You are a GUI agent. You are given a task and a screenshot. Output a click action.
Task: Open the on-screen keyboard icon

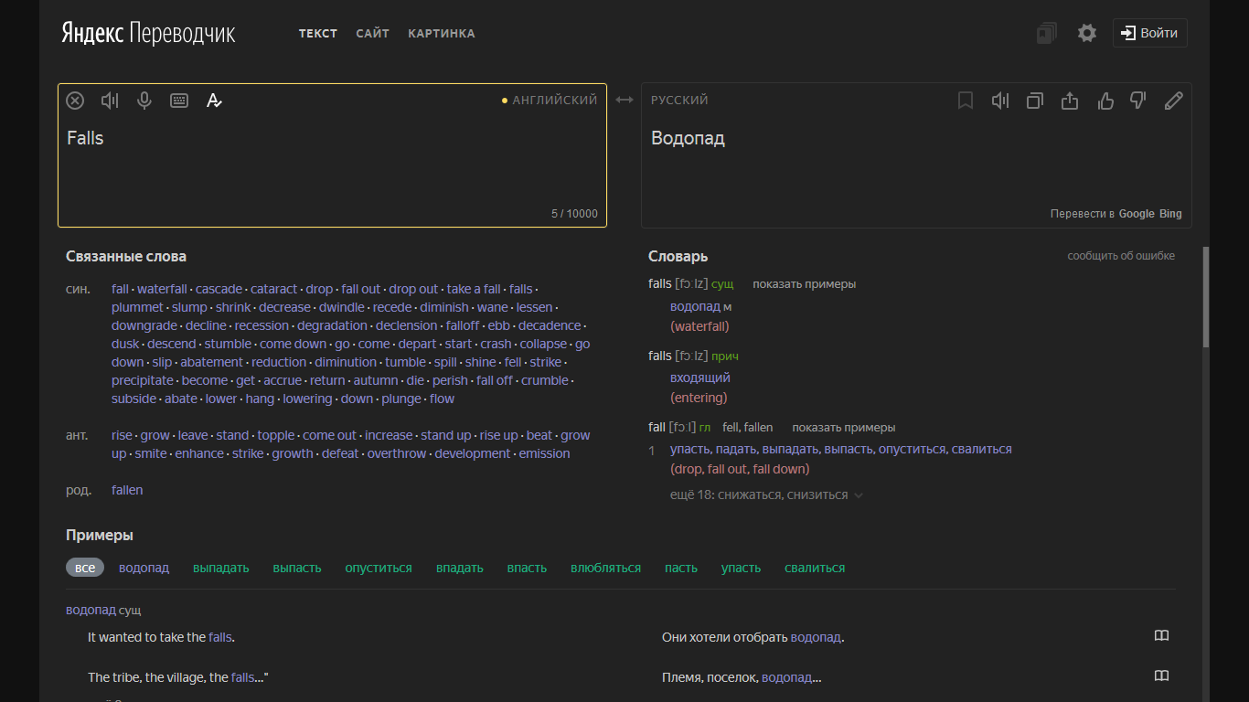[179, 101]
